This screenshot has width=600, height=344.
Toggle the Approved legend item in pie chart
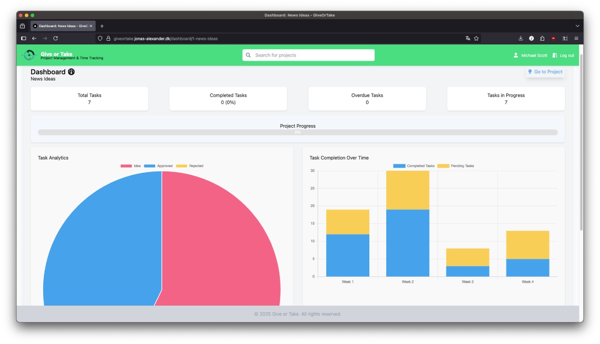[x=158, y=166]
